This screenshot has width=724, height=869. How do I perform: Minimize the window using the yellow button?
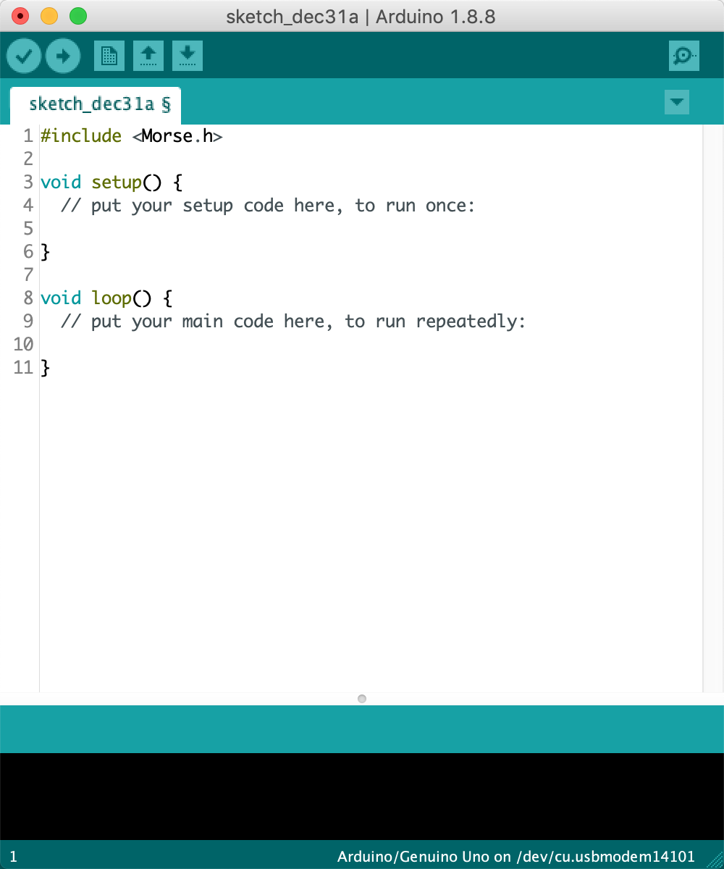tap(49, 16)
